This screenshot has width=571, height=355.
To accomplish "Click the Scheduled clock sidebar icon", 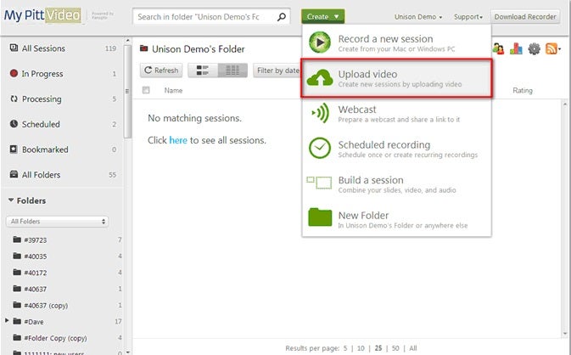I will [x=14, y=124].
